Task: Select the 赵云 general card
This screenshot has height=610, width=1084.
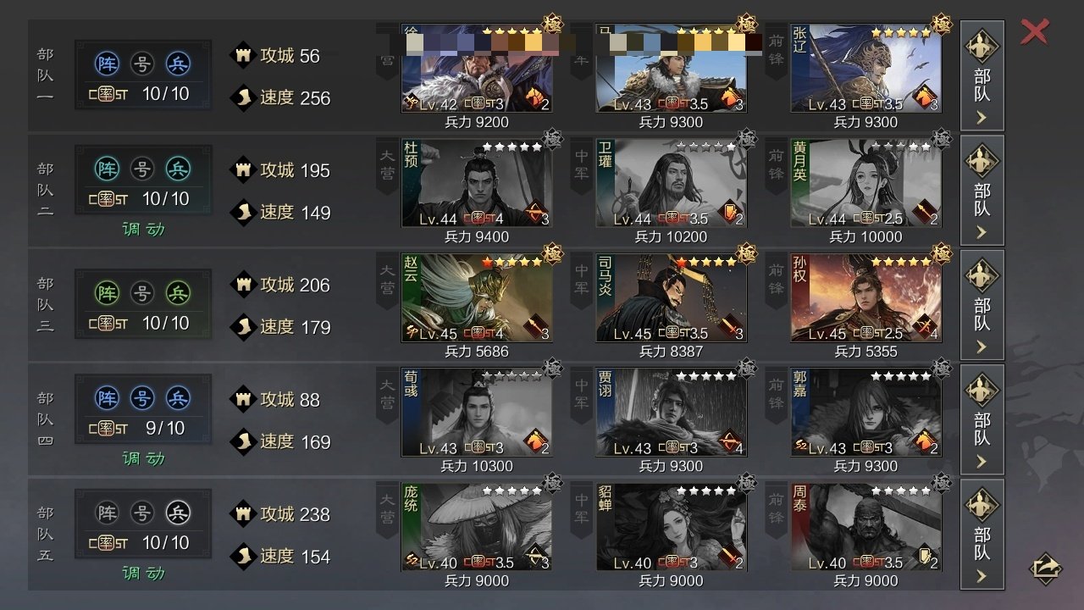Action: coord(477,297)
